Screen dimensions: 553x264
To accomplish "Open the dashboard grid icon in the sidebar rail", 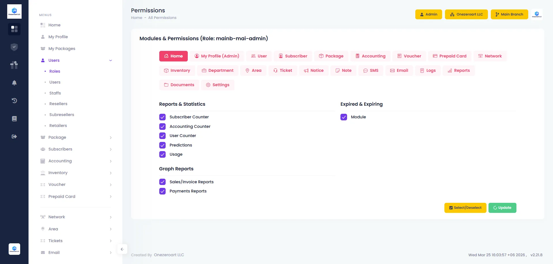I will [14, 29].
